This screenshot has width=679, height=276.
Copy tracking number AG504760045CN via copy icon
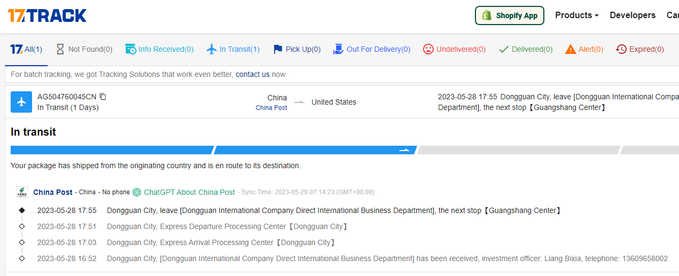click(103, 97)
